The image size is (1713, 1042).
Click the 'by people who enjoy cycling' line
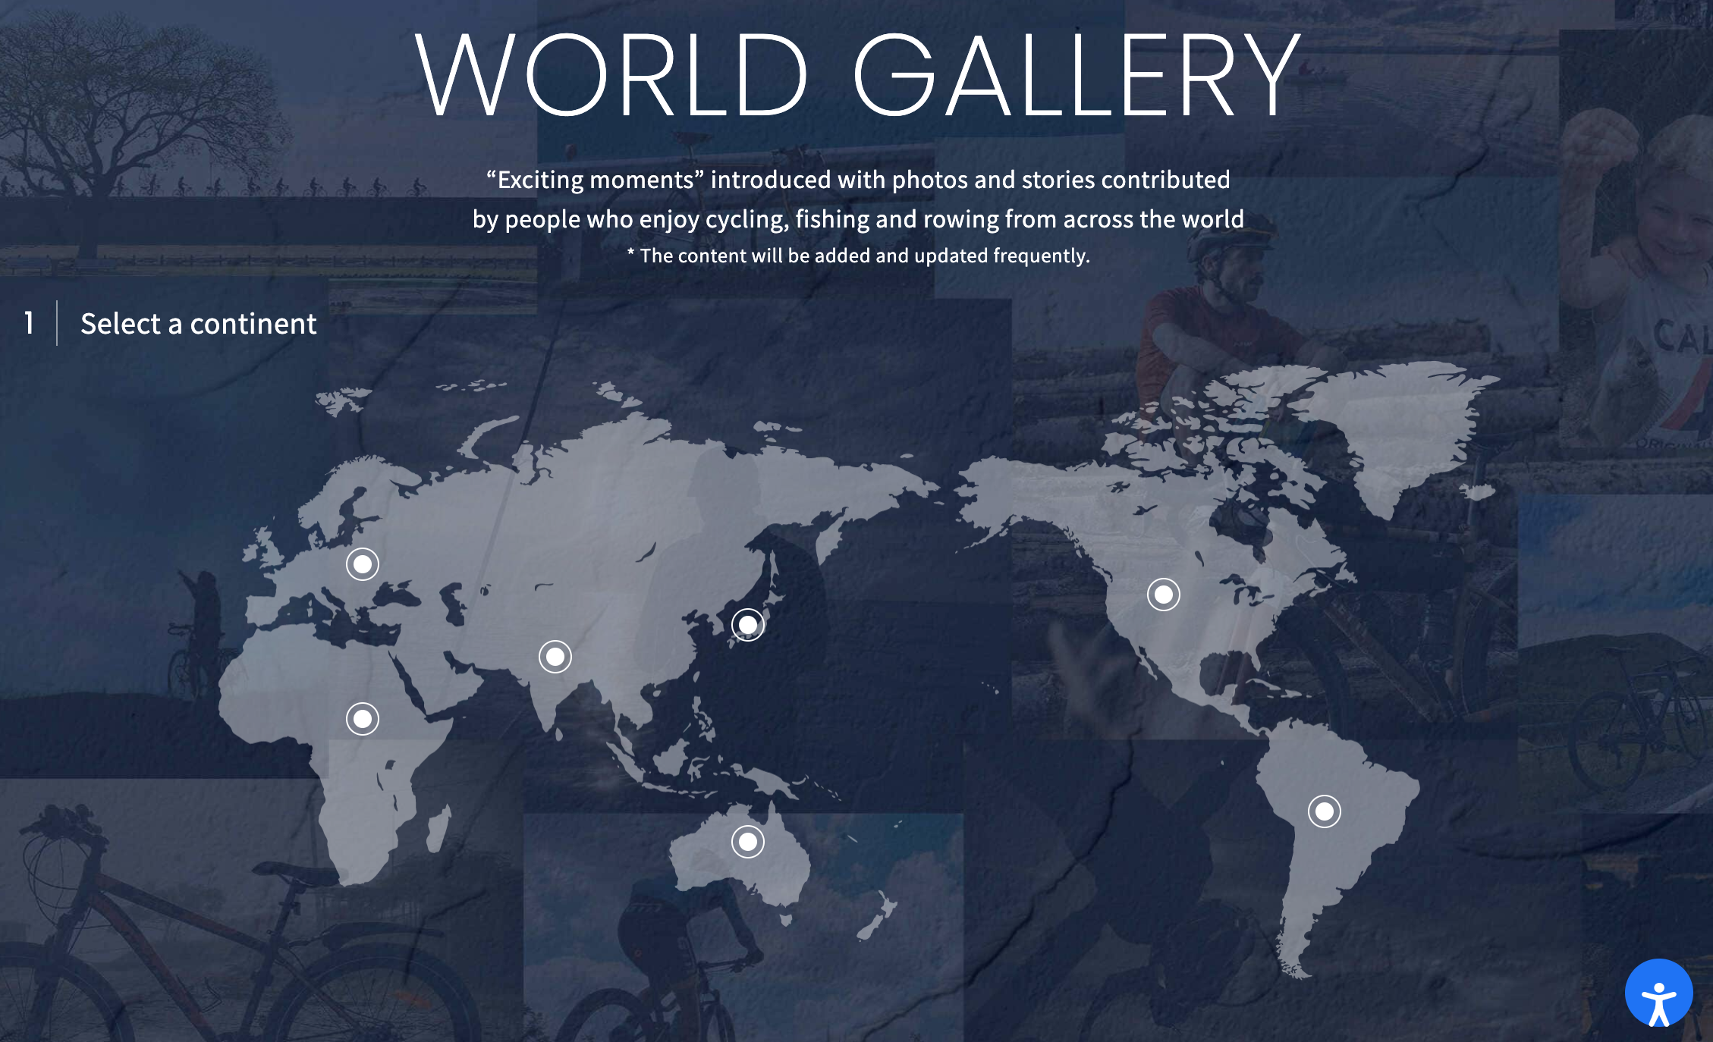[x=858, y=219]
